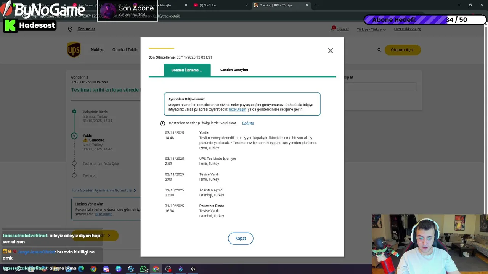Expand the Türkiye - Türkçe language dropdown
488x274 pixels.
pos(371,30)
